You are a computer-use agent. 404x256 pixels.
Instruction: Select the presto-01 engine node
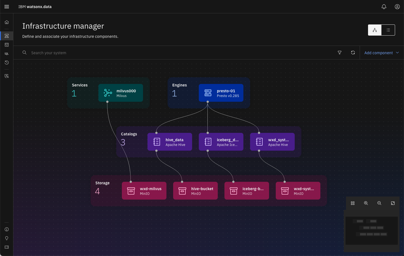[x=221, y=93]
